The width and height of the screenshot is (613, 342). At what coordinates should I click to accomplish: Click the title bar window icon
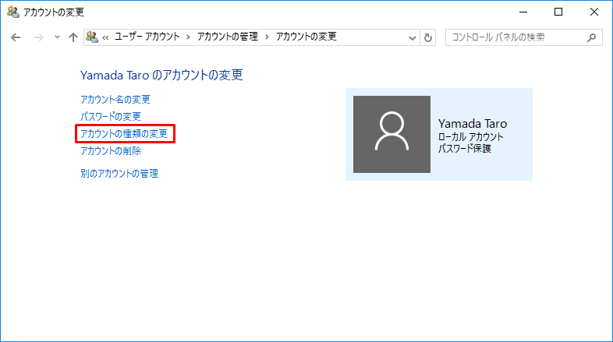pos(13,12)
